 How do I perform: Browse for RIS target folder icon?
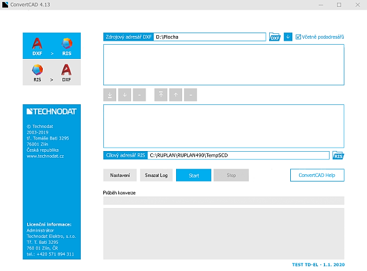338,155
